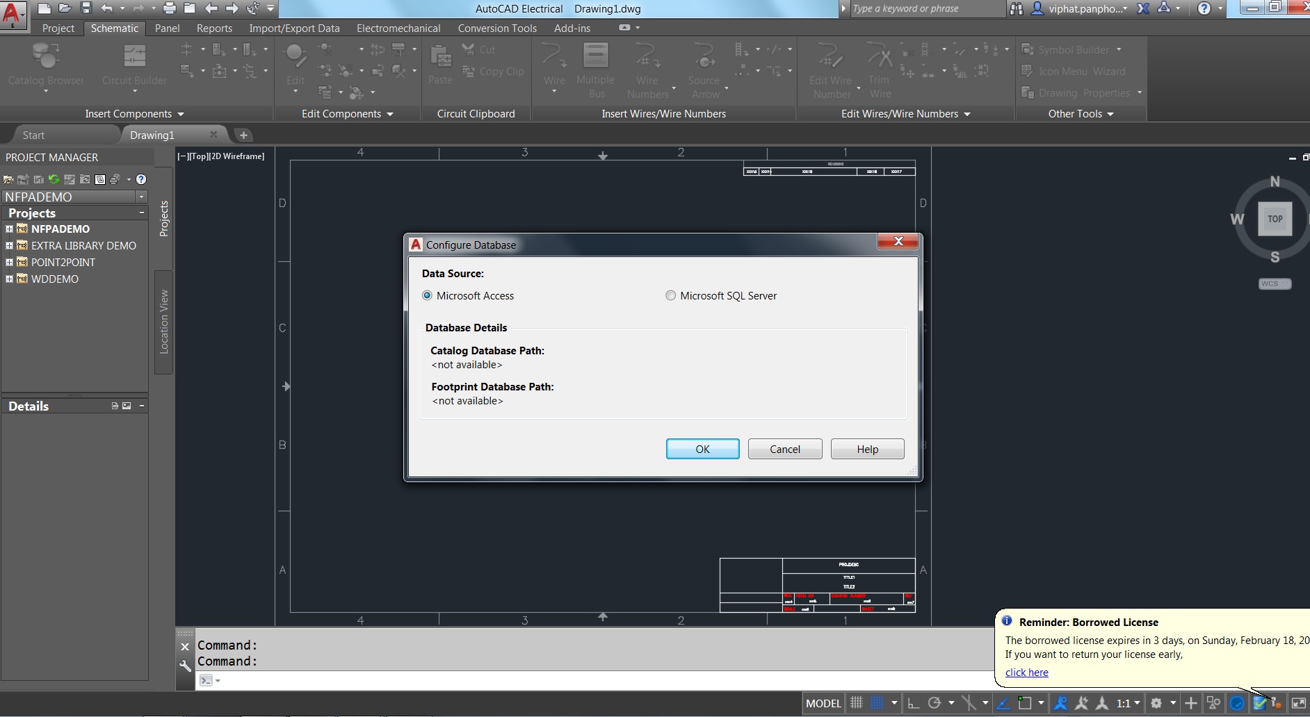Select the Microsoft SQL Server data source

[x=671, y=295]
